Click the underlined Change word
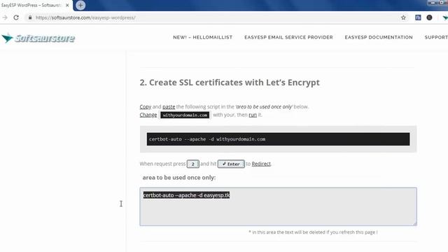This screenshot has height=252, width=448. [148, 115]
